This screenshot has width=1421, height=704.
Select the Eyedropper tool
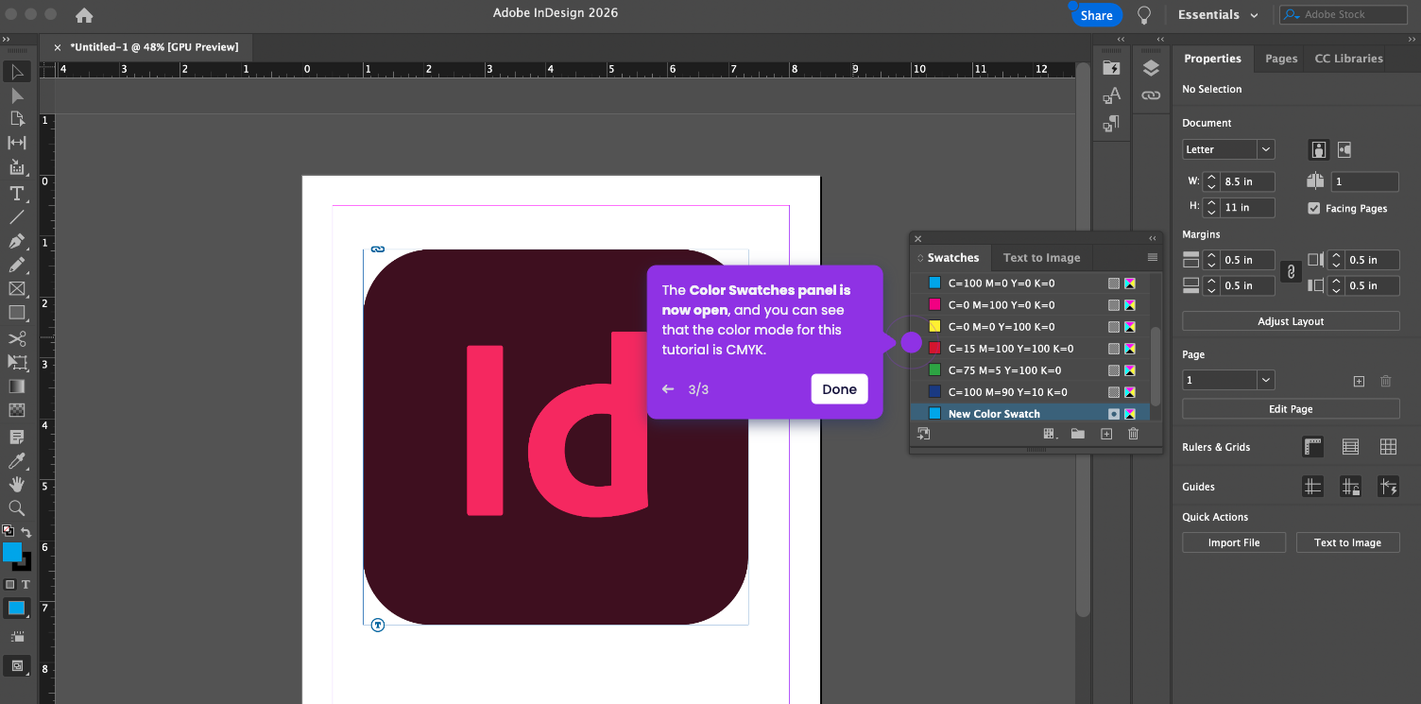click(x=16, y=460)
